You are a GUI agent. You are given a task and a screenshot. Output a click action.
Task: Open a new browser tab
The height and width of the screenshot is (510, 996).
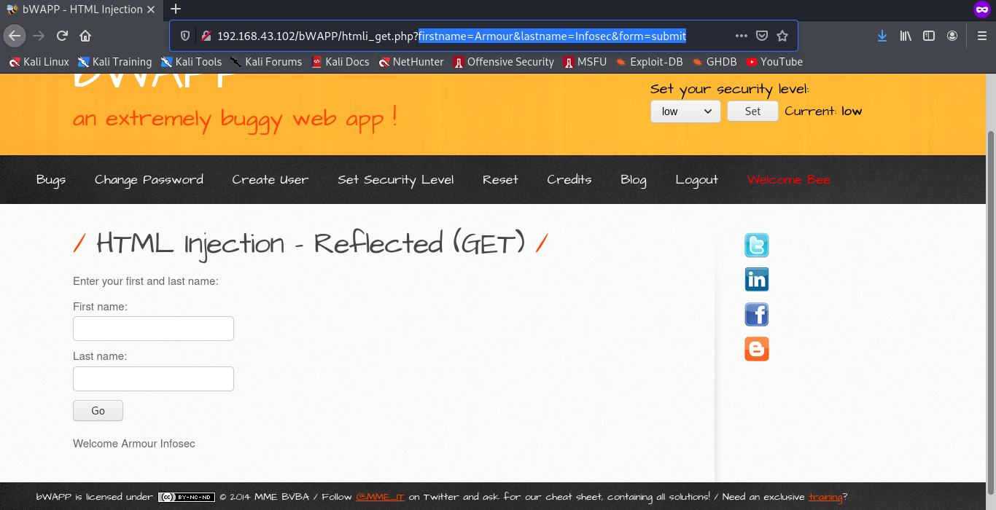175,9
